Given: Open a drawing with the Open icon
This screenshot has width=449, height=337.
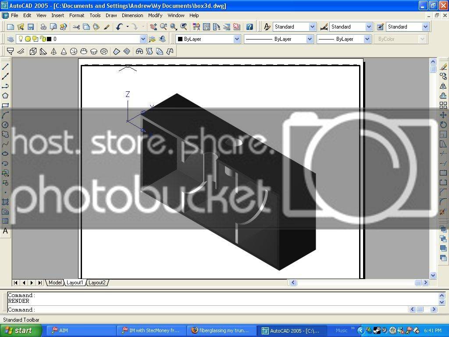Looking at the screenshot, I should [21, 27].
